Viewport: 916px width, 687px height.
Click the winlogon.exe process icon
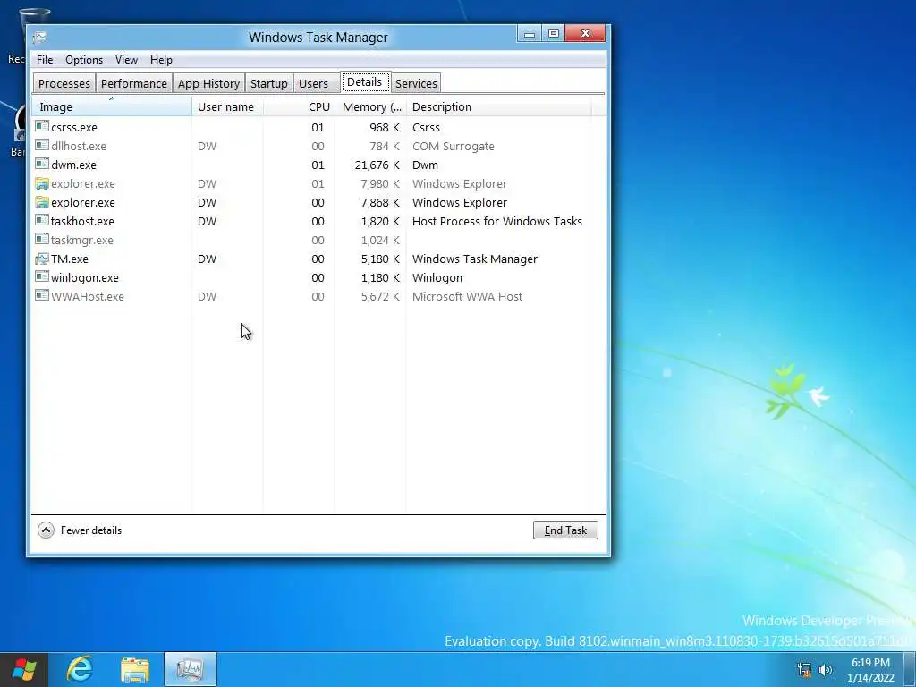click(x=42, y=276)
